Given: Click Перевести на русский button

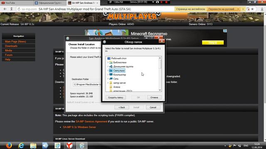Looking at the screenshot, I should pyautogui.click(x=221, y=9).
